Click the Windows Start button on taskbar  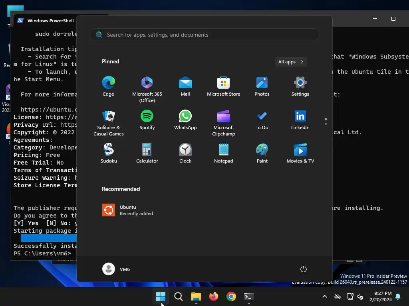[161, 296]
